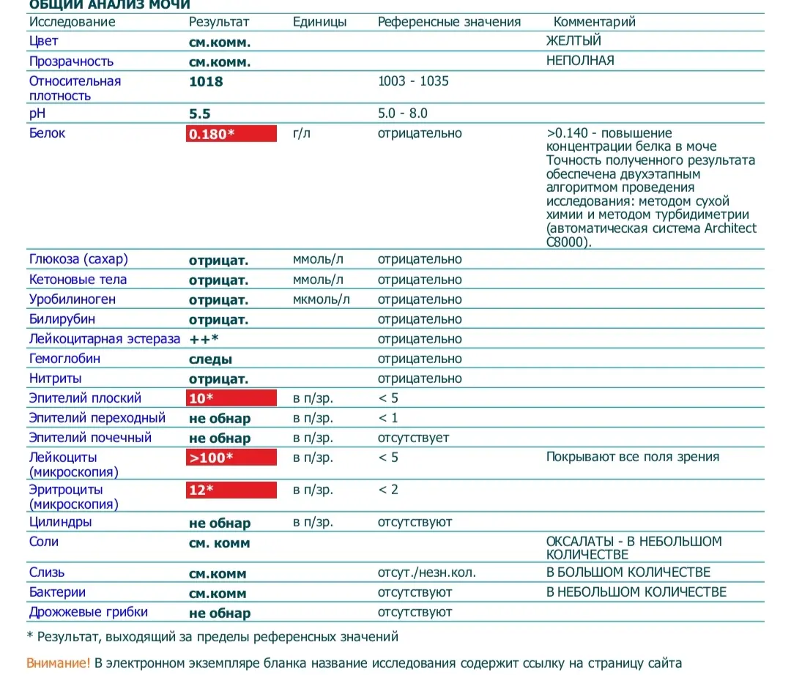Select the 'НЕПОЛНАЯ' transparency comment
This screenshot has width=791, height=675.
click(x=580, y=61)
